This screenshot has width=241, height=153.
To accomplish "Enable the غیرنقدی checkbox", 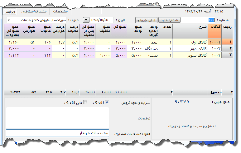I will [x=85, y=102].
